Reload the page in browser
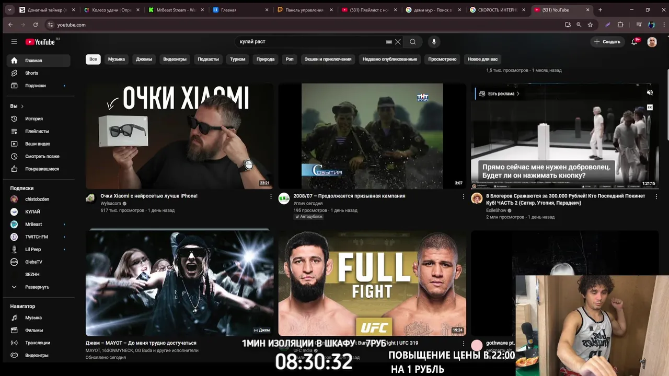This screenshot has width=669, height=376. [x=36, y=25]
